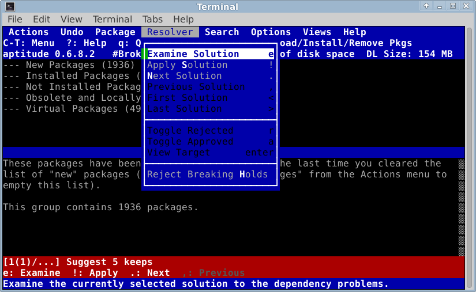476x292 pixels.
Task: Click '.: Next' shortcut in red bar
Action: coord(149,272)
